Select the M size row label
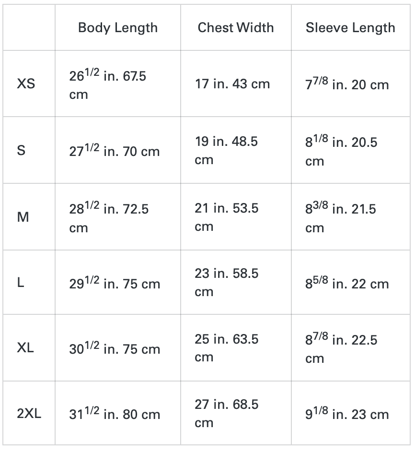 point(23,217)
